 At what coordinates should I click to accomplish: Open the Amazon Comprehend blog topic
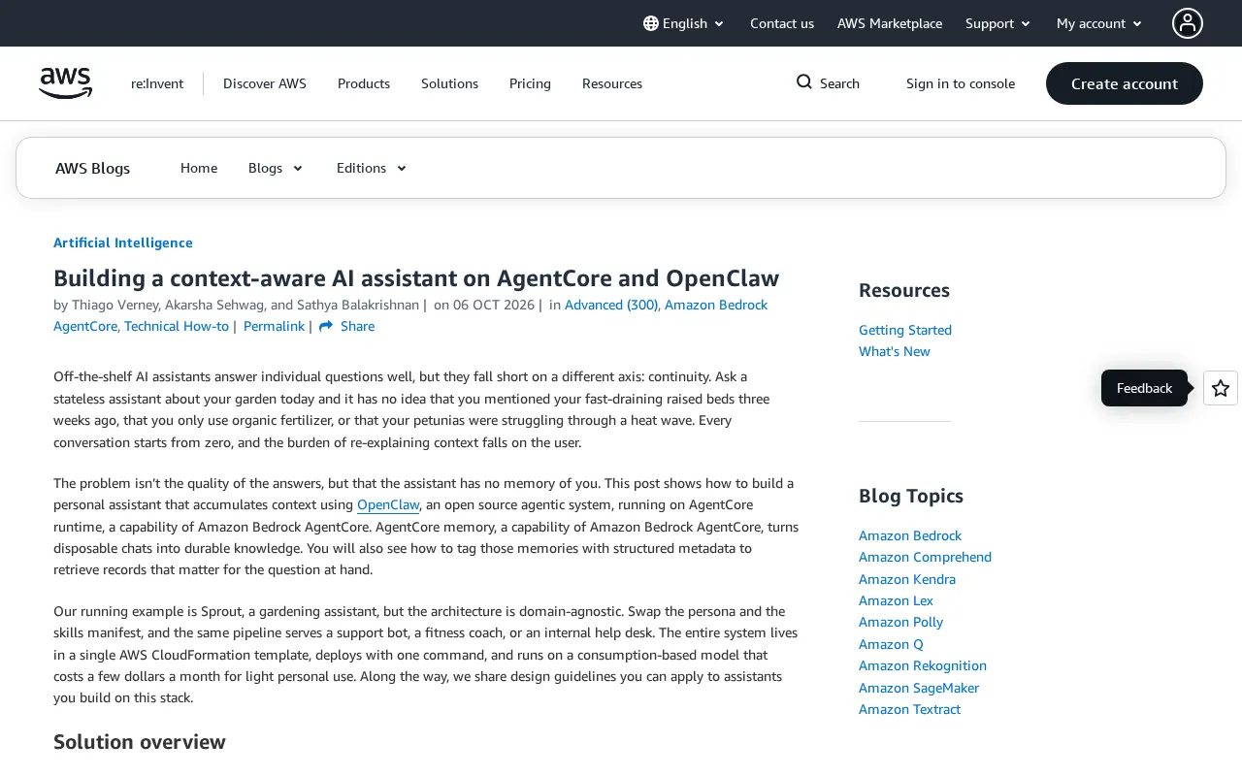click(x=925, y=557)
